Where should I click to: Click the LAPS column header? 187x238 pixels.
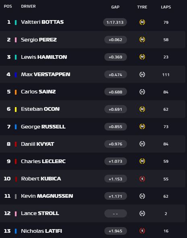tap(166, 7)
